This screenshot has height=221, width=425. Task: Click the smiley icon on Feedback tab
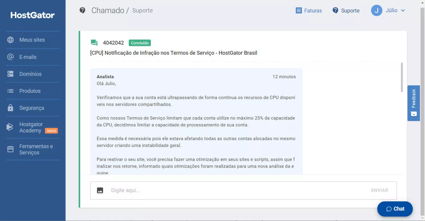[414, 114]
